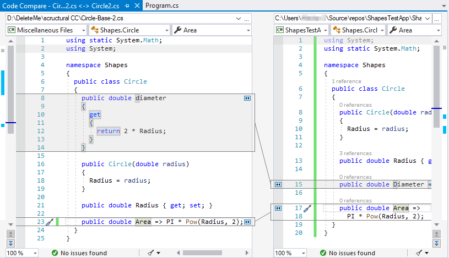449x258 pixels.
Task: Click left horizontal scrollbar left arrow
Action: click(x=178, y=253)
